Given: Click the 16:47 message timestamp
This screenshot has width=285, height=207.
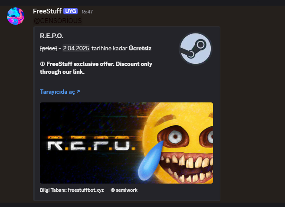Looking at the screenshot, I should (87, 12).
